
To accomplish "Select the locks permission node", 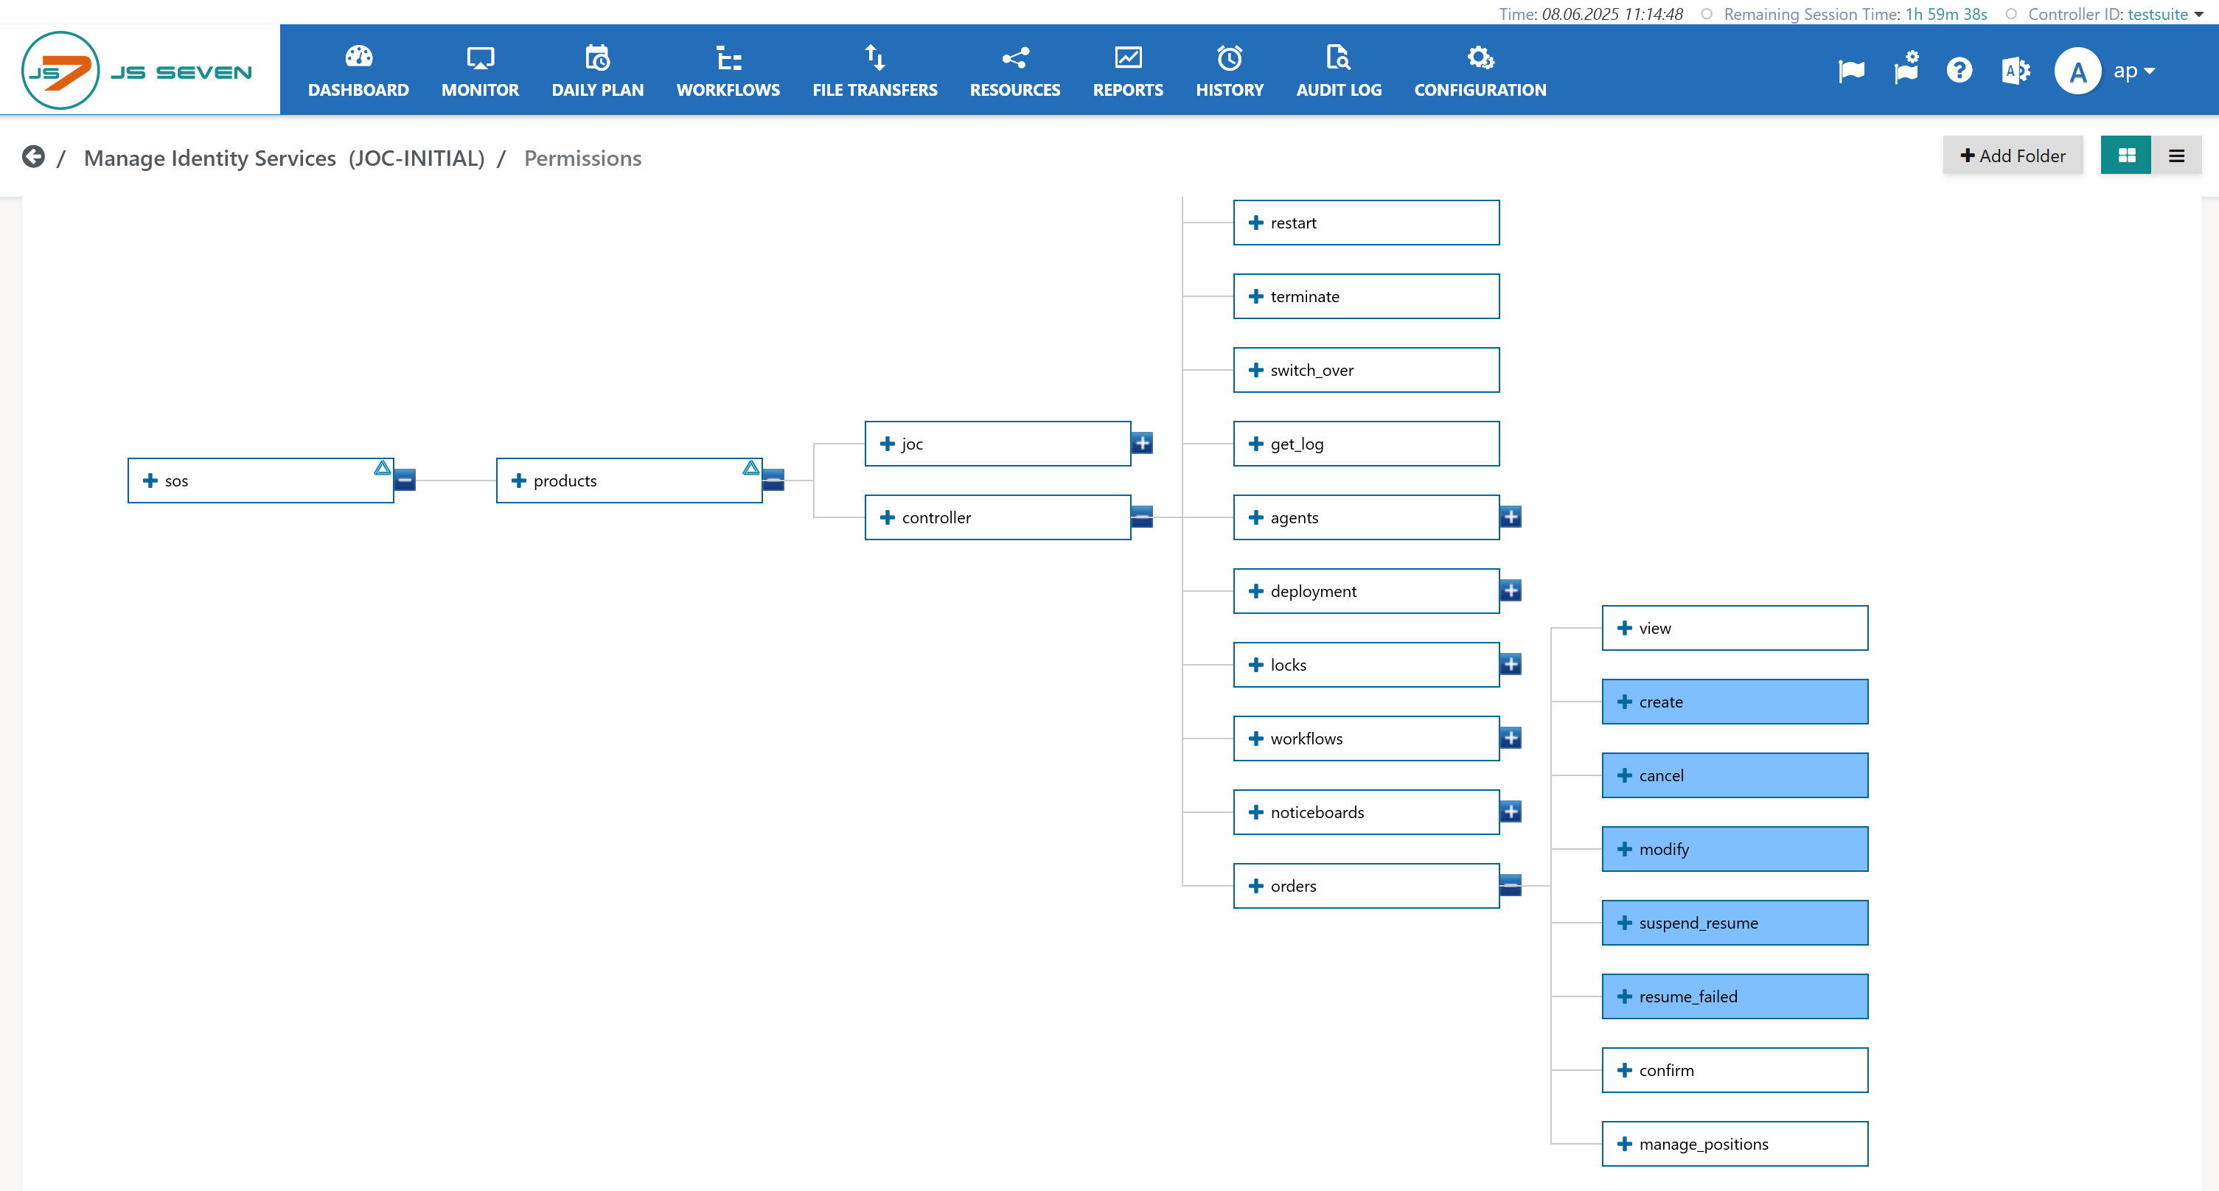I will tap(1366, 665).
